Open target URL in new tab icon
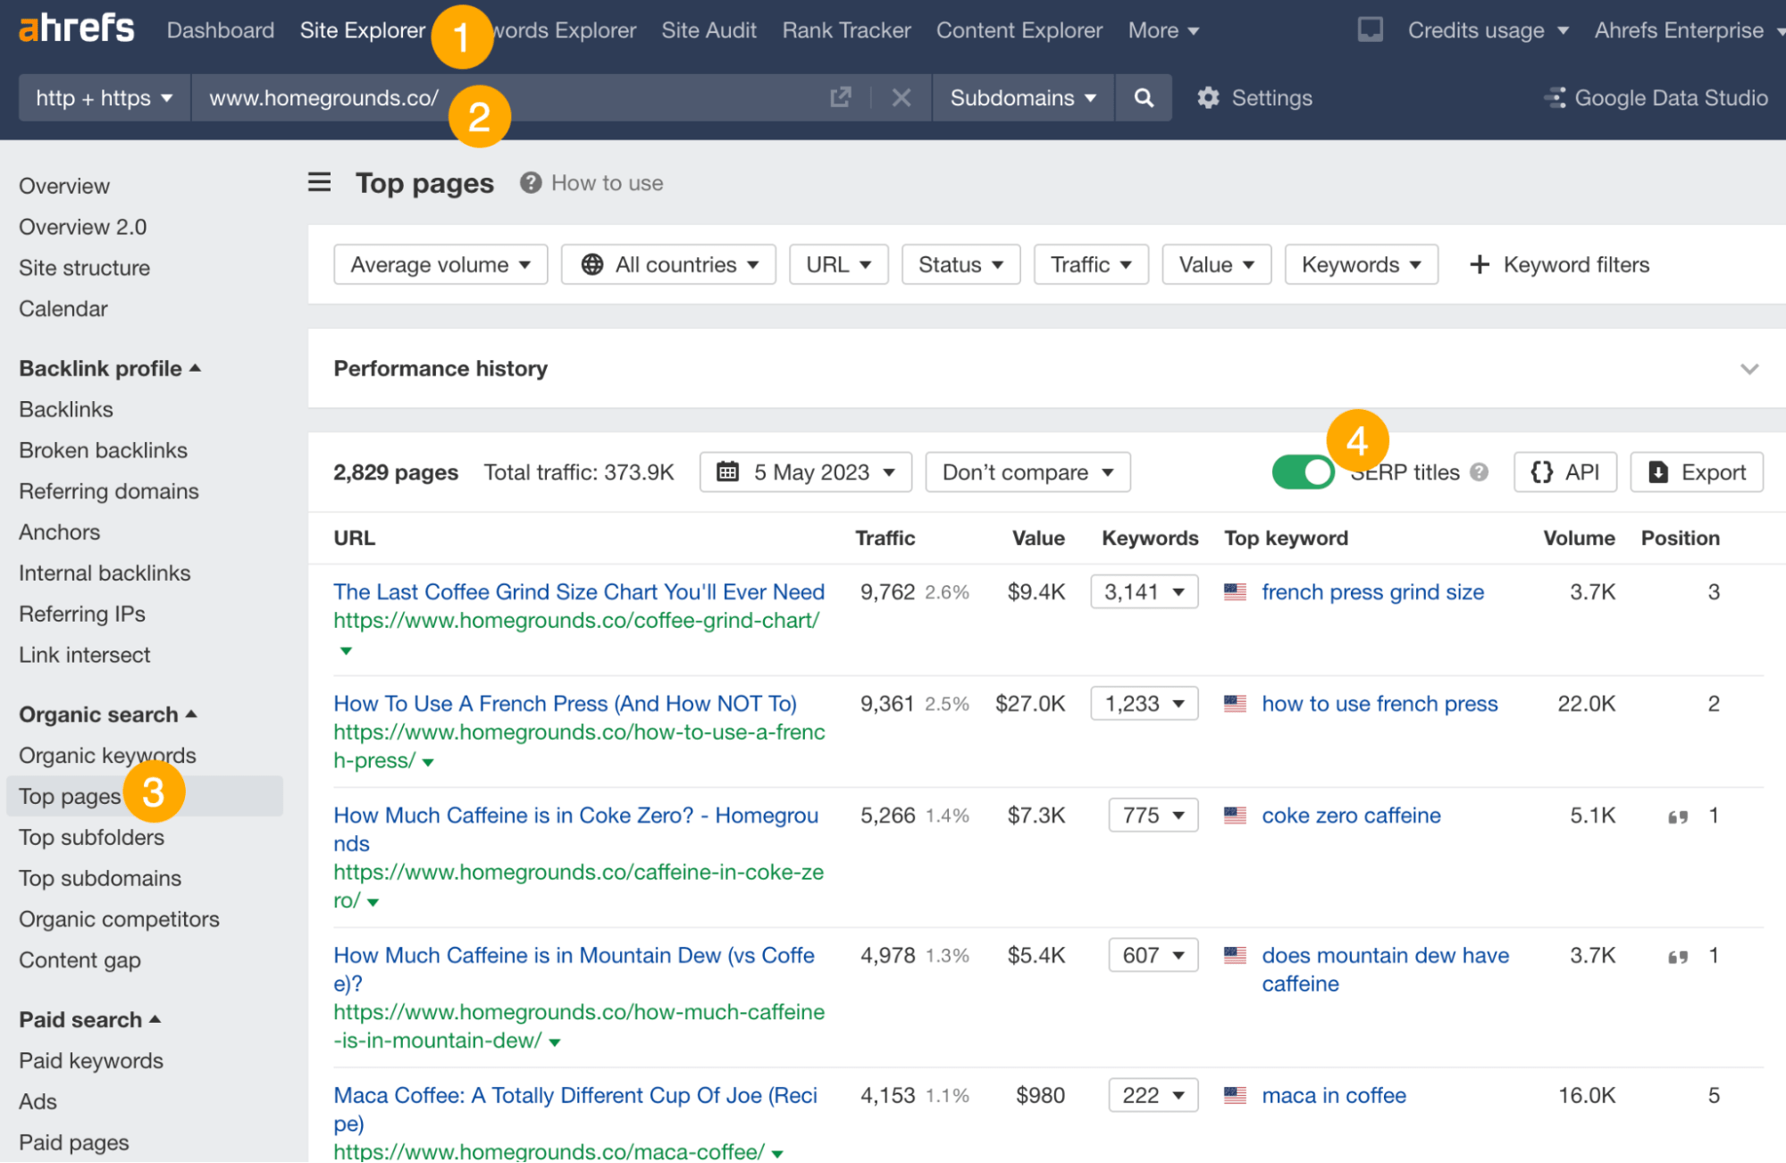The image size is (1786, 1163). (840, 97)
